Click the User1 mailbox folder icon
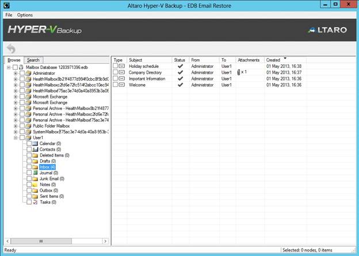 [x=28, y=137]
